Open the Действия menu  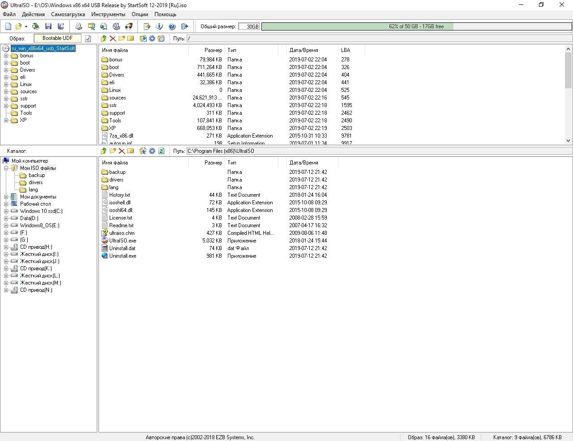tap(33, 14)
